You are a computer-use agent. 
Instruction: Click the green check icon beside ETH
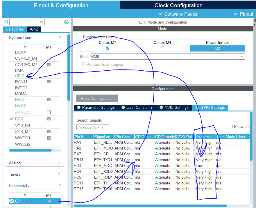[x=12, y=201]
